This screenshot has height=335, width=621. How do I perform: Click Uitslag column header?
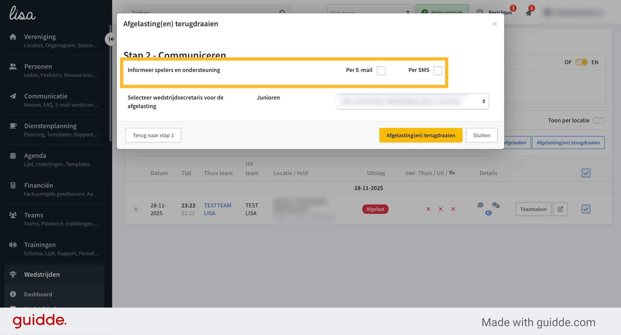[376, 173]
